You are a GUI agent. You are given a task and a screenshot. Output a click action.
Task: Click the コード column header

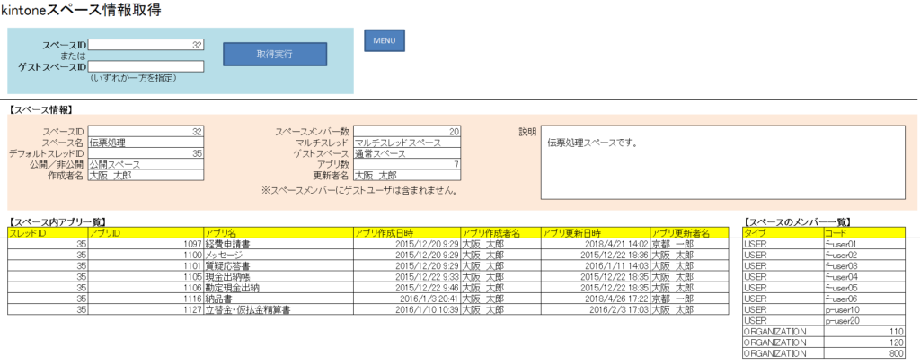864,233
